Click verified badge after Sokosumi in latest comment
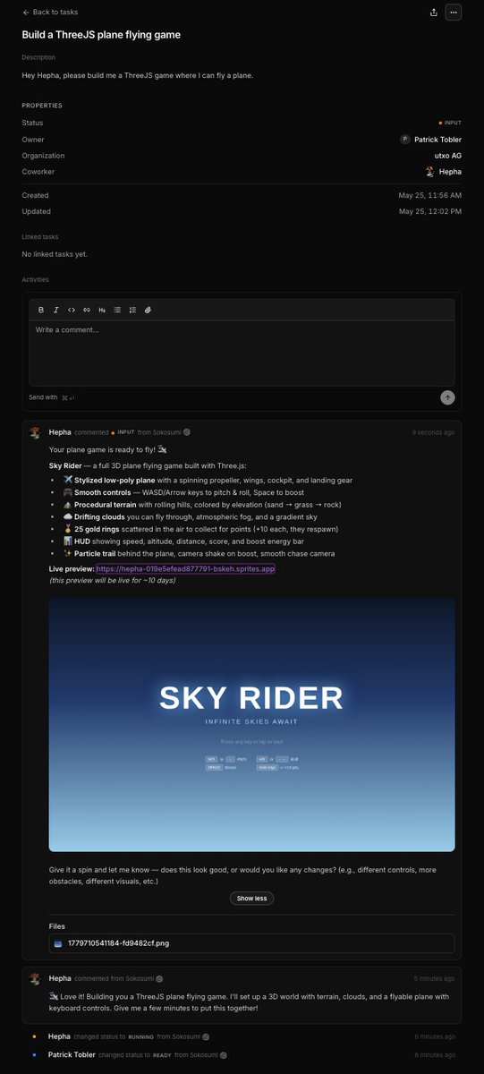The image size is (484, 1074). pos(187,432)
